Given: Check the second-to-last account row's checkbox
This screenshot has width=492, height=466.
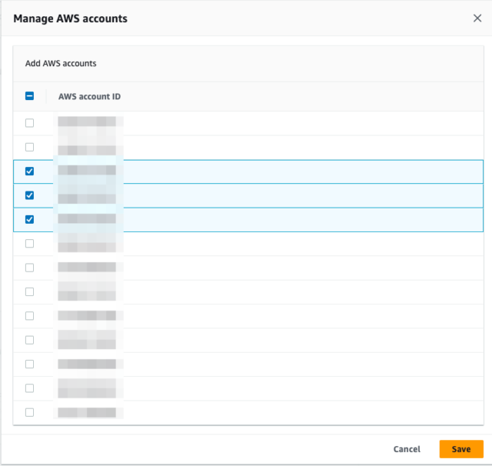Looking at the screenshot, I should point(29,388).
